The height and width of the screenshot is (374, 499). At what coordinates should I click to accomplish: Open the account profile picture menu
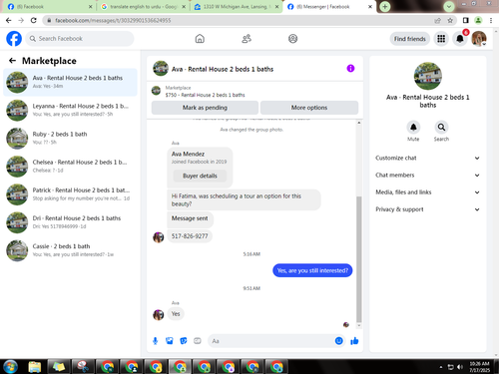pos(479,39)
